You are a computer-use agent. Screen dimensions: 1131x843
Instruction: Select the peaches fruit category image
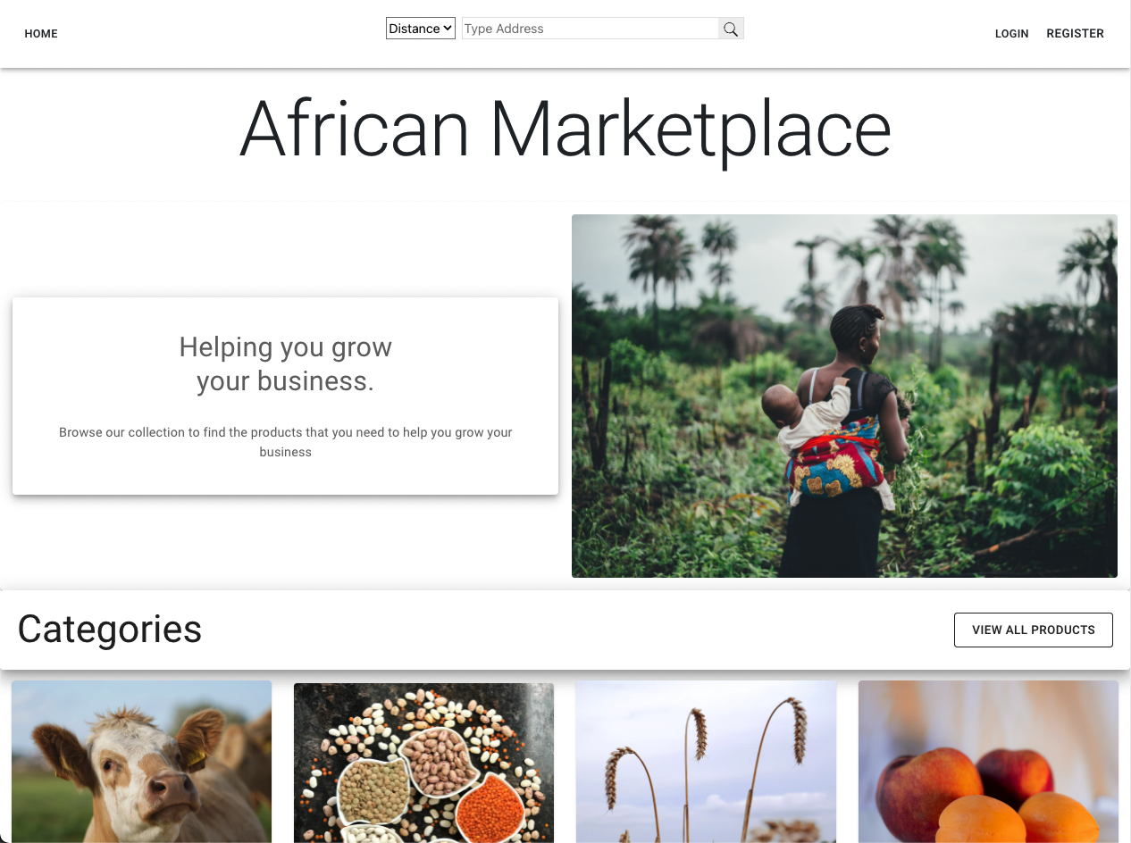click(x=988, y=762)
